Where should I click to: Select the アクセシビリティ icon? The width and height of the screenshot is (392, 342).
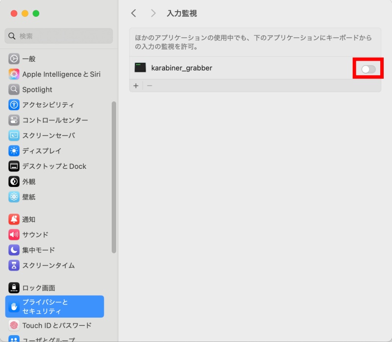pos(14,105)
